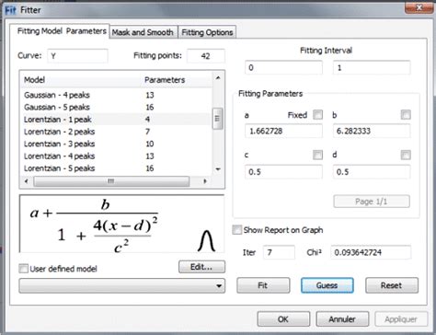Screen dimensions: 436x335
Task: Click parameter d value field
Action: pyautogui.click(x=372, y=172)
